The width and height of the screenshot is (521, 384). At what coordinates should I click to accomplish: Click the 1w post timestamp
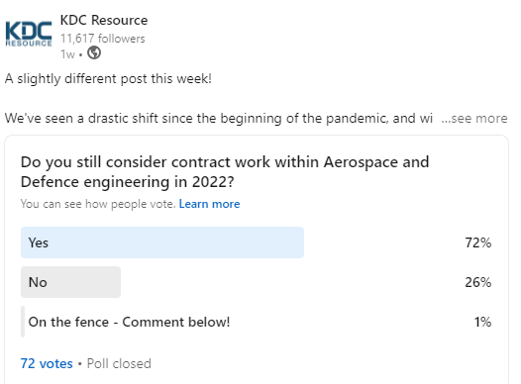67,54
